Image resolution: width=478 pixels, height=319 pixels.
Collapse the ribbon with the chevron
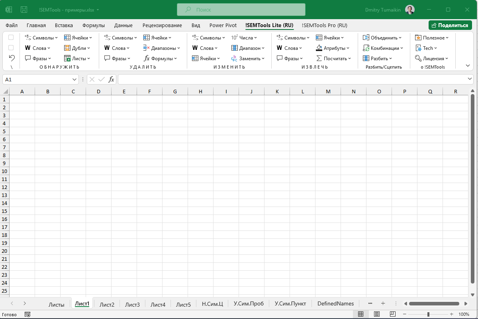point(468,65)
